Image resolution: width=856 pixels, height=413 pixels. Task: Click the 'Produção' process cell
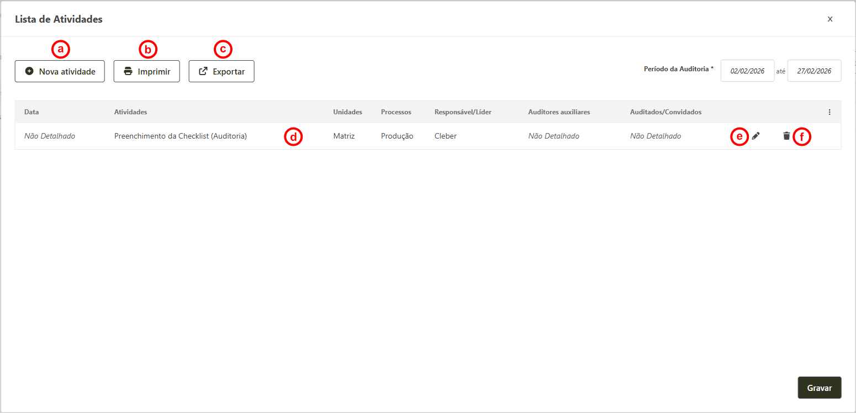[x=397, y=136]
